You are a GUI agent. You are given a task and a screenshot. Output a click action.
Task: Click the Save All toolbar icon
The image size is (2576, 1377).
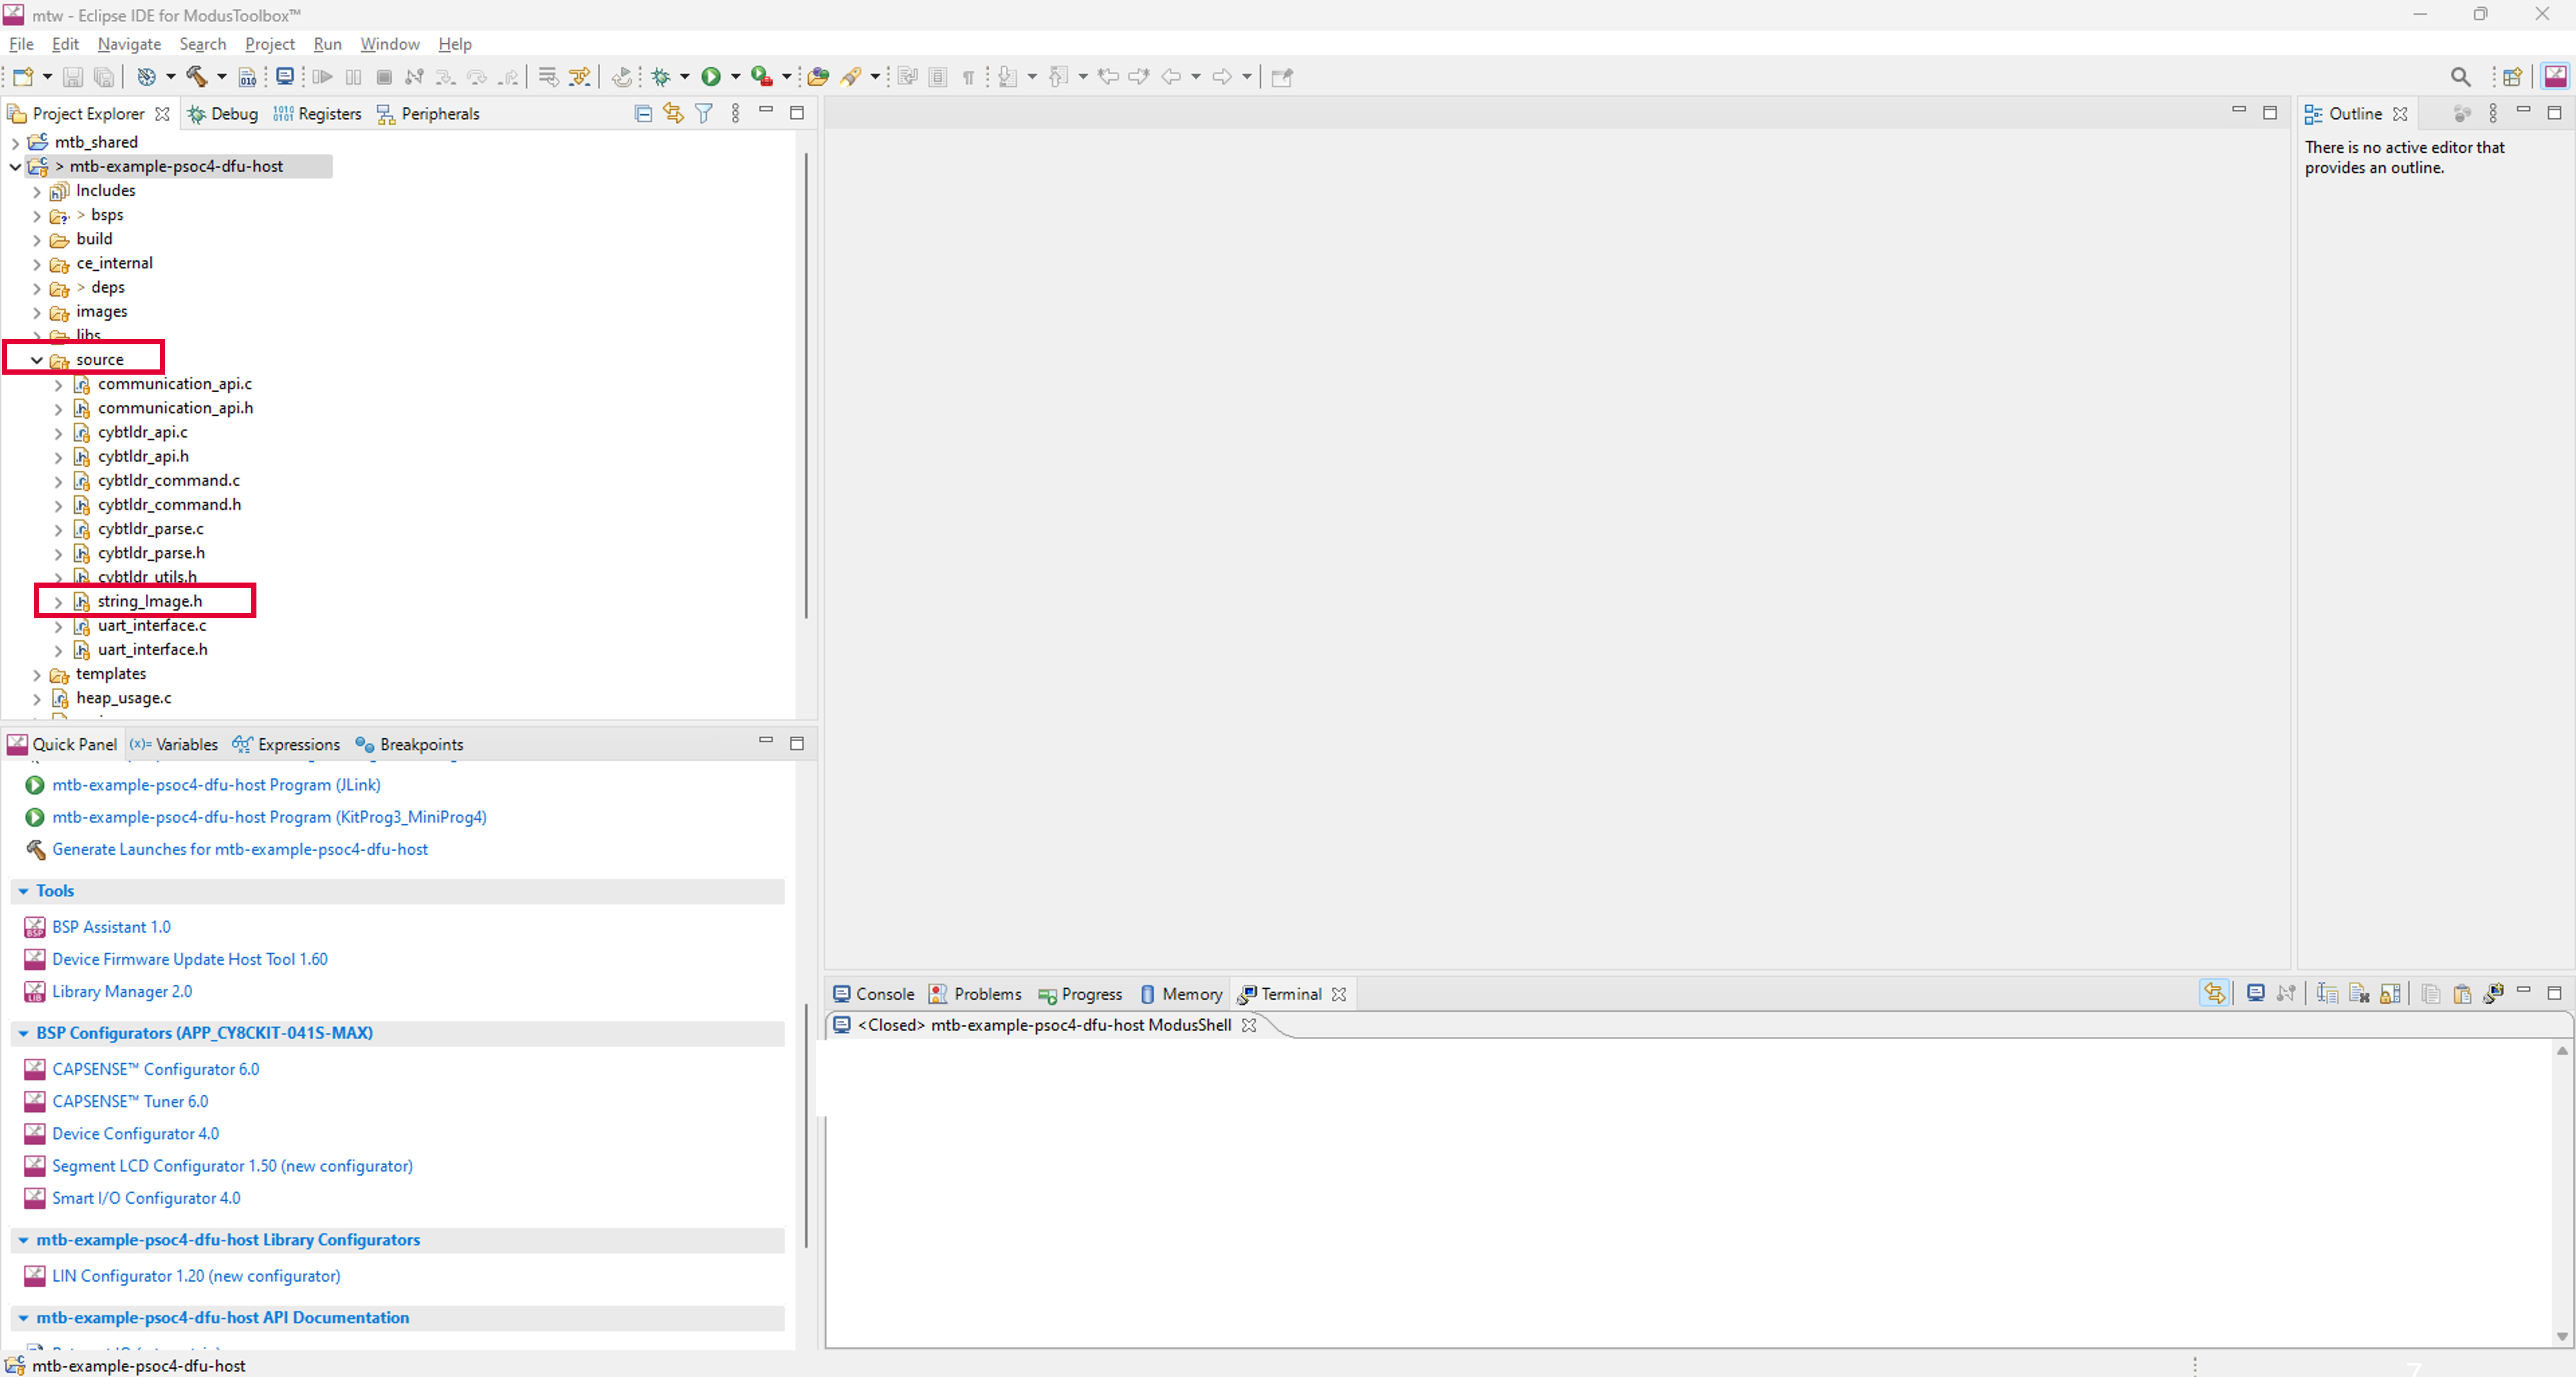point(103,77)
